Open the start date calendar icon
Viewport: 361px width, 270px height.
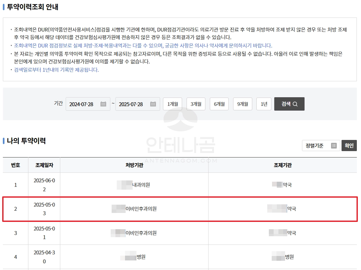(103, 104)
